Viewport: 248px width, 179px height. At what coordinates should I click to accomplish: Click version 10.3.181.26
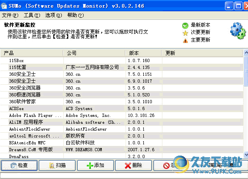pos(141,115)
